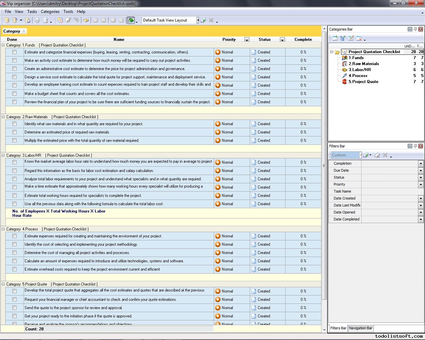Open the Default Task View Layout dropdown
This screenshot has height=340, width=425.
click(198, 21)
